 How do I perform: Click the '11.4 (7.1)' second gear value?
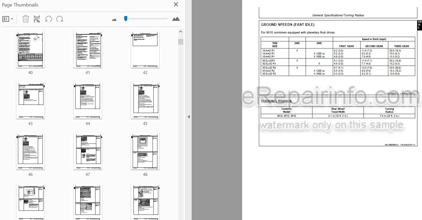click(367, 61)
